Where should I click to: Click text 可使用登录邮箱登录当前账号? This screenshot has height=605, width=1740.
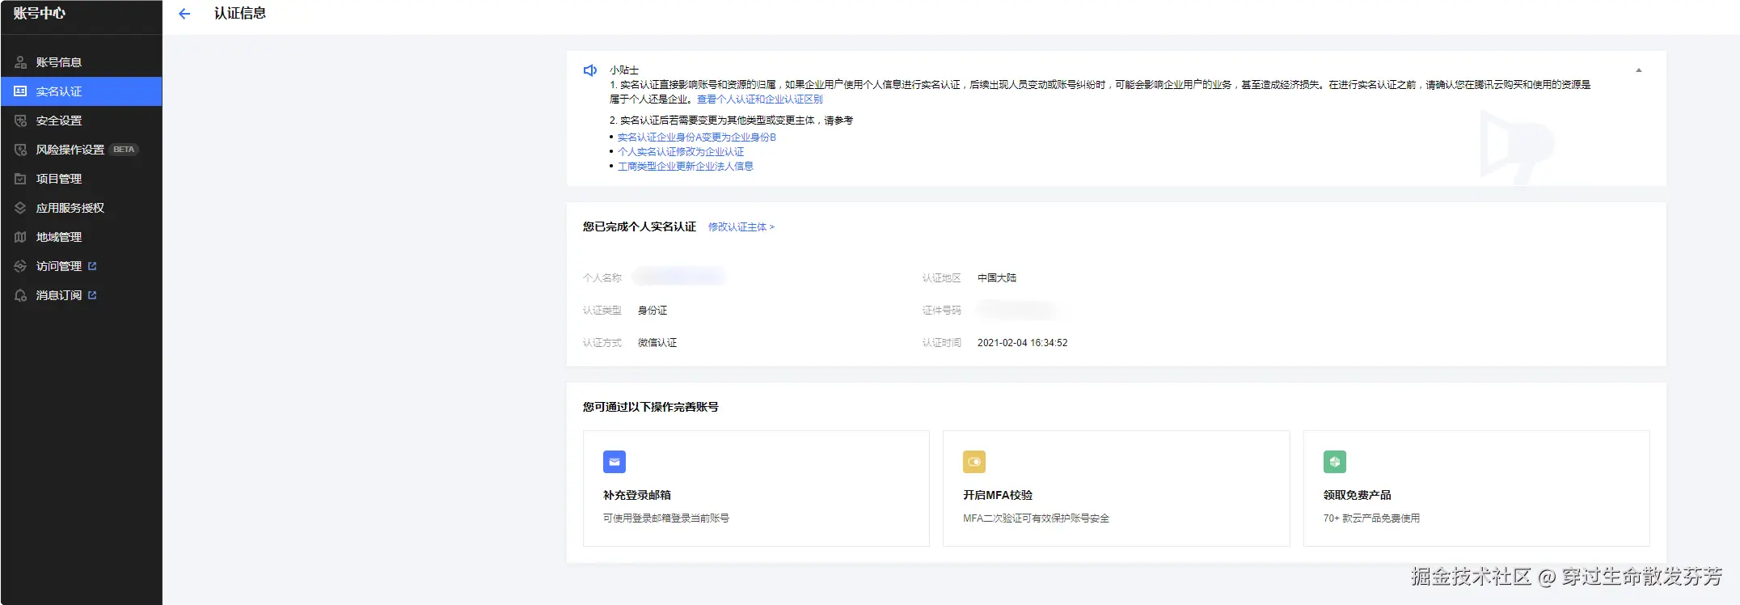pyautogui.click(x=666, y=518)
